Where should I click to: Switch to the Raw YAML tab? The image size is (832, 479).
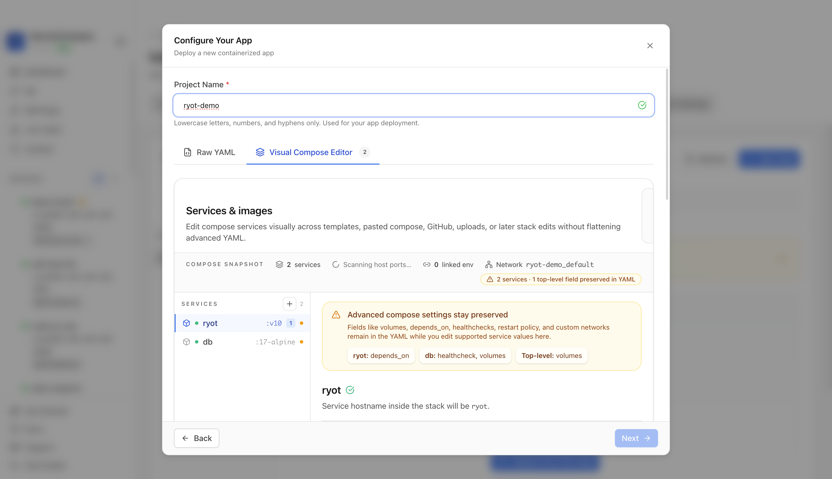(209, 152)
